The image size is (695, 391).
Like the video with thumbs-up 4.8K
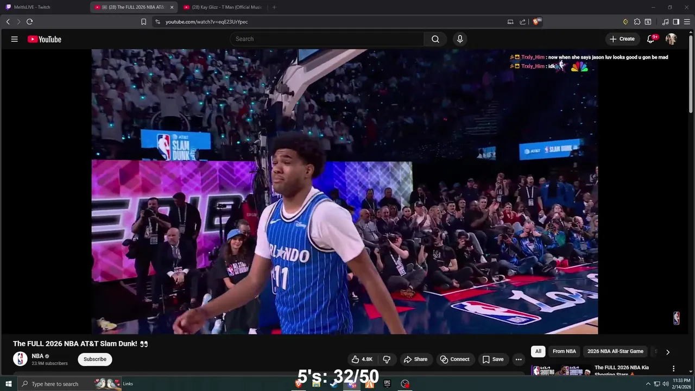point(362,359)
